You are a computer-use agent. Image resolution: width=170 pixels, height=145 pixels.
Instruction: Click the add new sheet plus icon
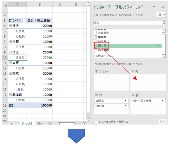[x=50, y=124]
